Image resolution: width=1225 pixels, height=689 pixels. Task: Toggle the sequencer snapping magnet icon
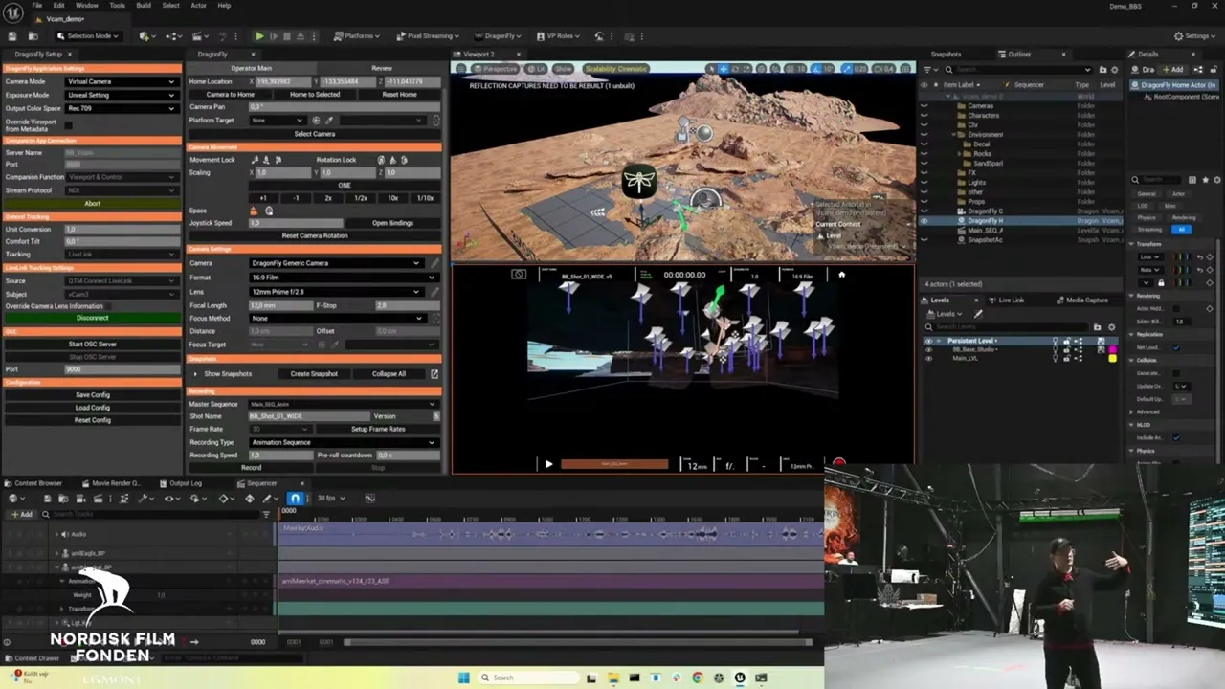click(x=295, y=499)
